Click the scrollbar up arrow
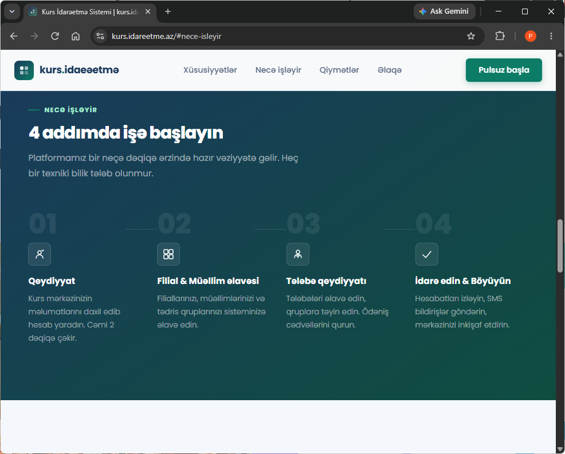The width and height of the screenshot is (565, 454). 560,55
